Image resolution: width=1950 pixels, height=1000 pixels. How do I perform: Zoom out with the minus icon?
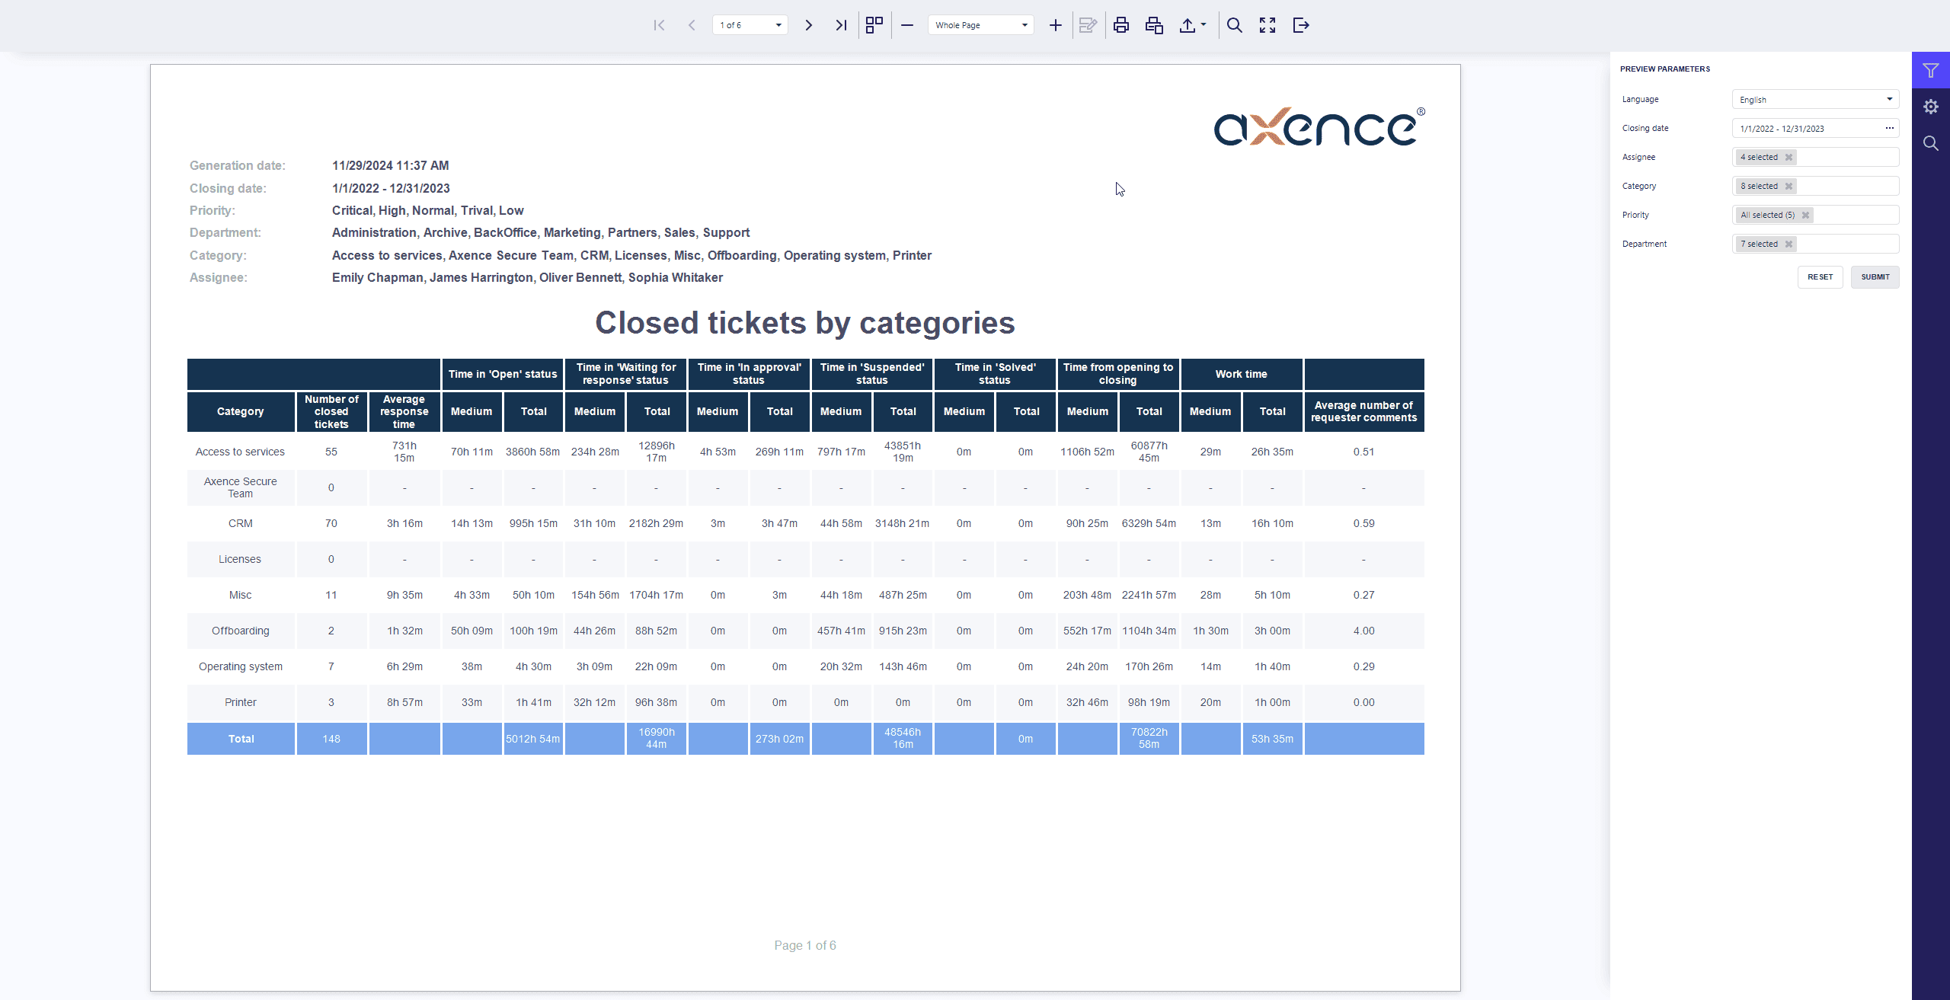906,25
